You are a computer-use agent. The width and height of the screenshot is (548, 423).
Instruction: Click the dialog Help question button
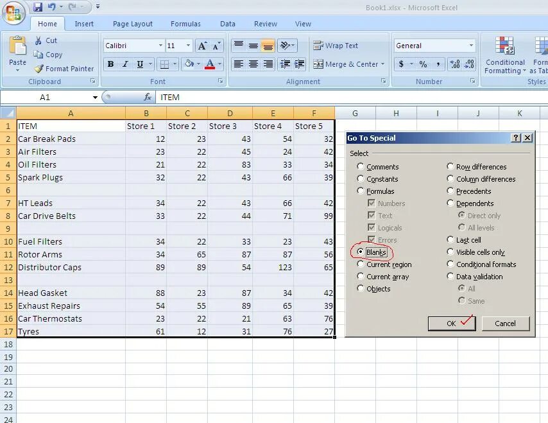click(516, 138)
